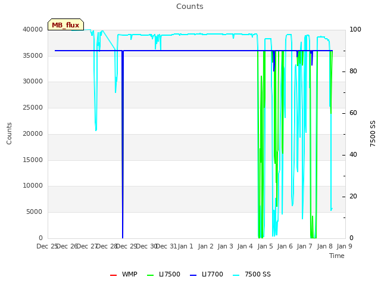Click the Jan 6 date label
Viewport: 381px width, 286px height.
285,246
